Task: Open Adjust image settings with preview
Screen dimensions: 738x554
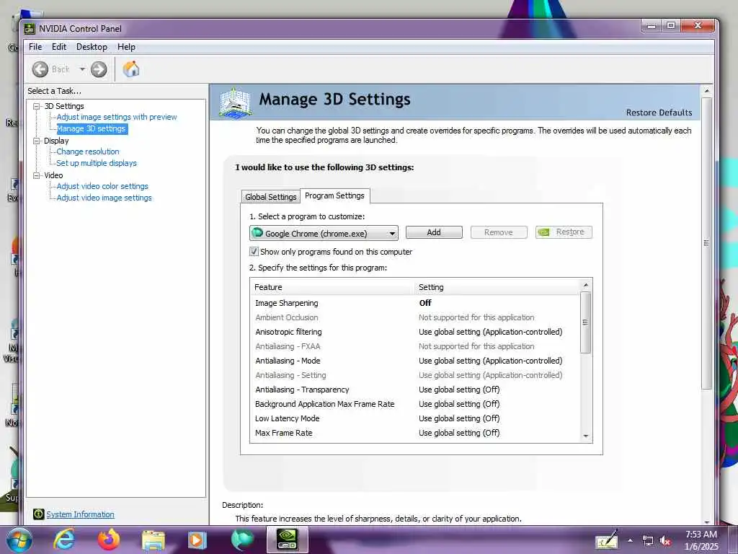Action: (117, 117)
